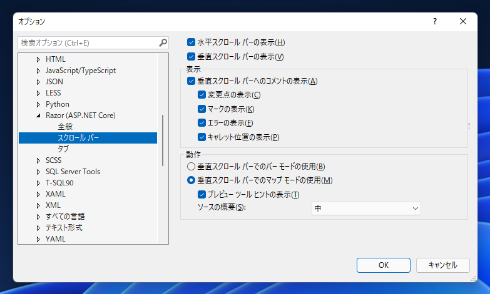Expand the JSON tree node
Image resolution: width=490 pixels, height=294 pixels.
click(x=38, y=82)
